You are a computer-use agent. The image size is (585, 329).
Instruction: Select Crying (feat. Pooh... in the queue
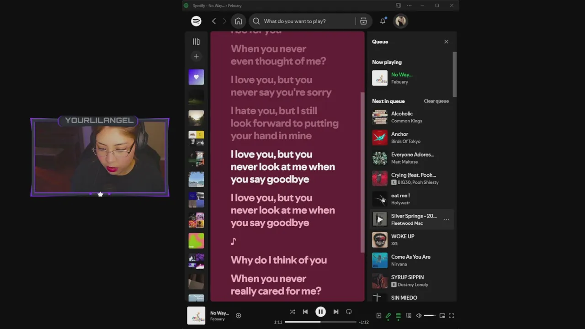(411, 178)
